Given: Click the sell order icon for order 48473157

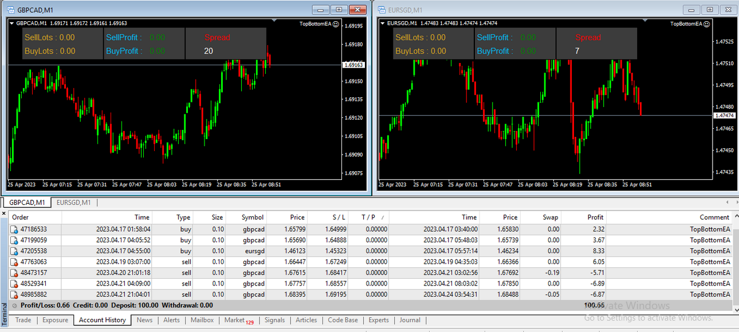Looking at the screenshot, I should tap(14, 273).
